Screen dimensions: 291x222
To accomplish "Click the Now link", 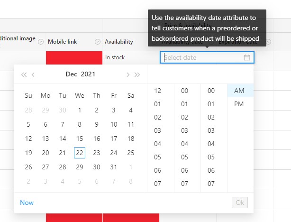I will pyautogui.click(x=27, y=203).
